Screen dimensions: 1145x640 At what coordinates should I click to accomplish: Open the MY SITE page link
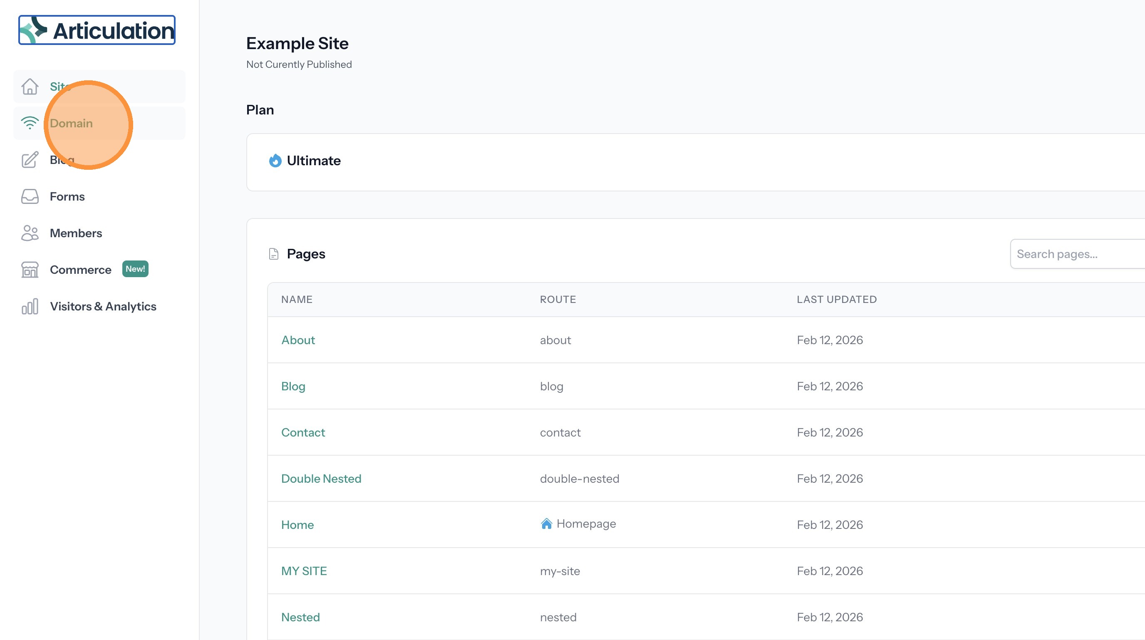pyautogui.click(x=304, y=571)
